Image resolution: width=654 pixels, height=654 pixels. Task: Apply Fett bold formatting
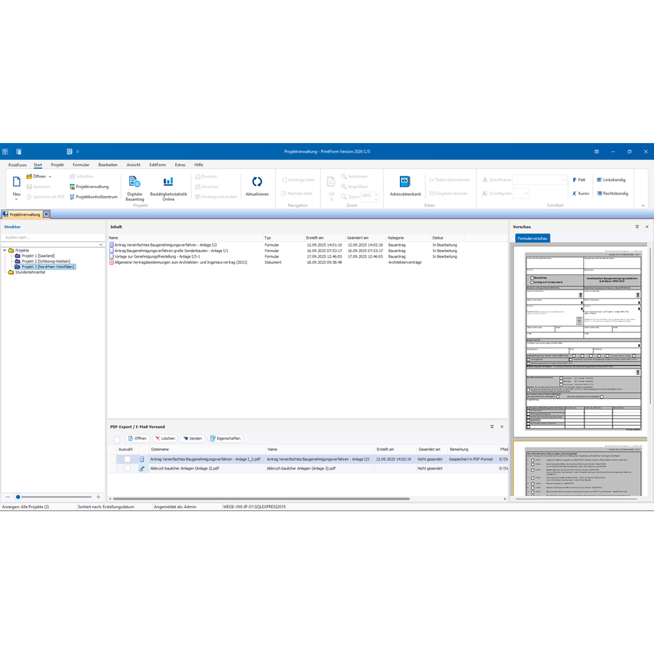(579, 180)
